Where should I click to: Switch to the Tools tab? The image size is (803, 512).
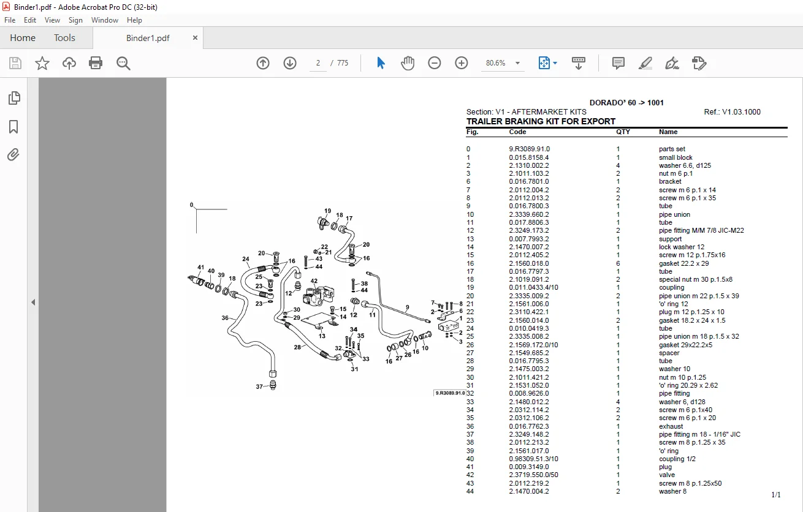tap(64, 37)
